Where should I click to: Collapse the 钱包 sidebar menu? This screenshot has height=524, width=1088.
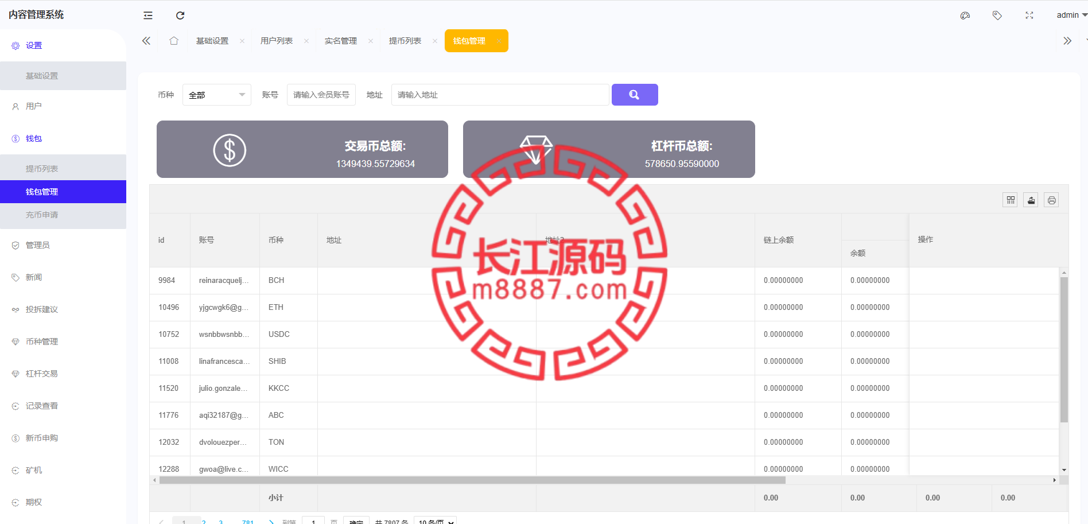tap(63, 138)
